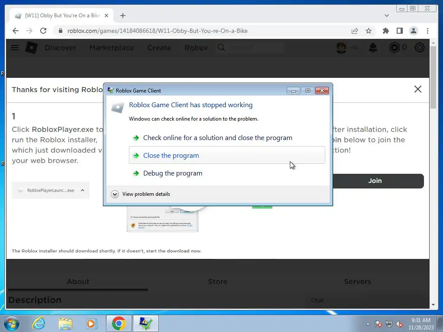
Task: Click the Roblox search field
Action: (x=250, y=48)
